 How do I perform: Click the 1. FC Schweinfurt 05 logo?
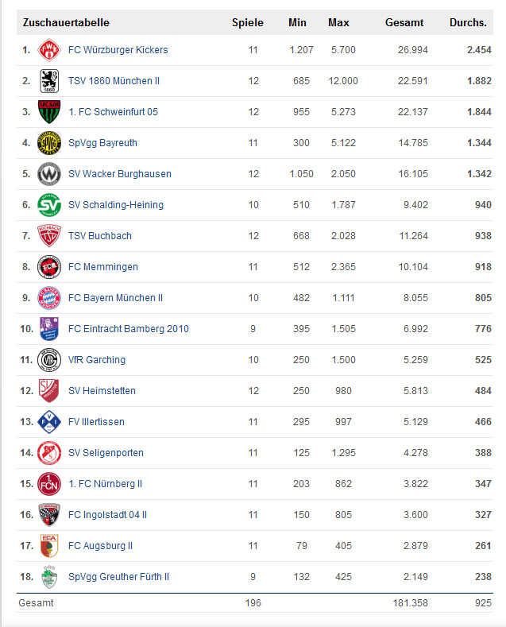click(49, 112)
